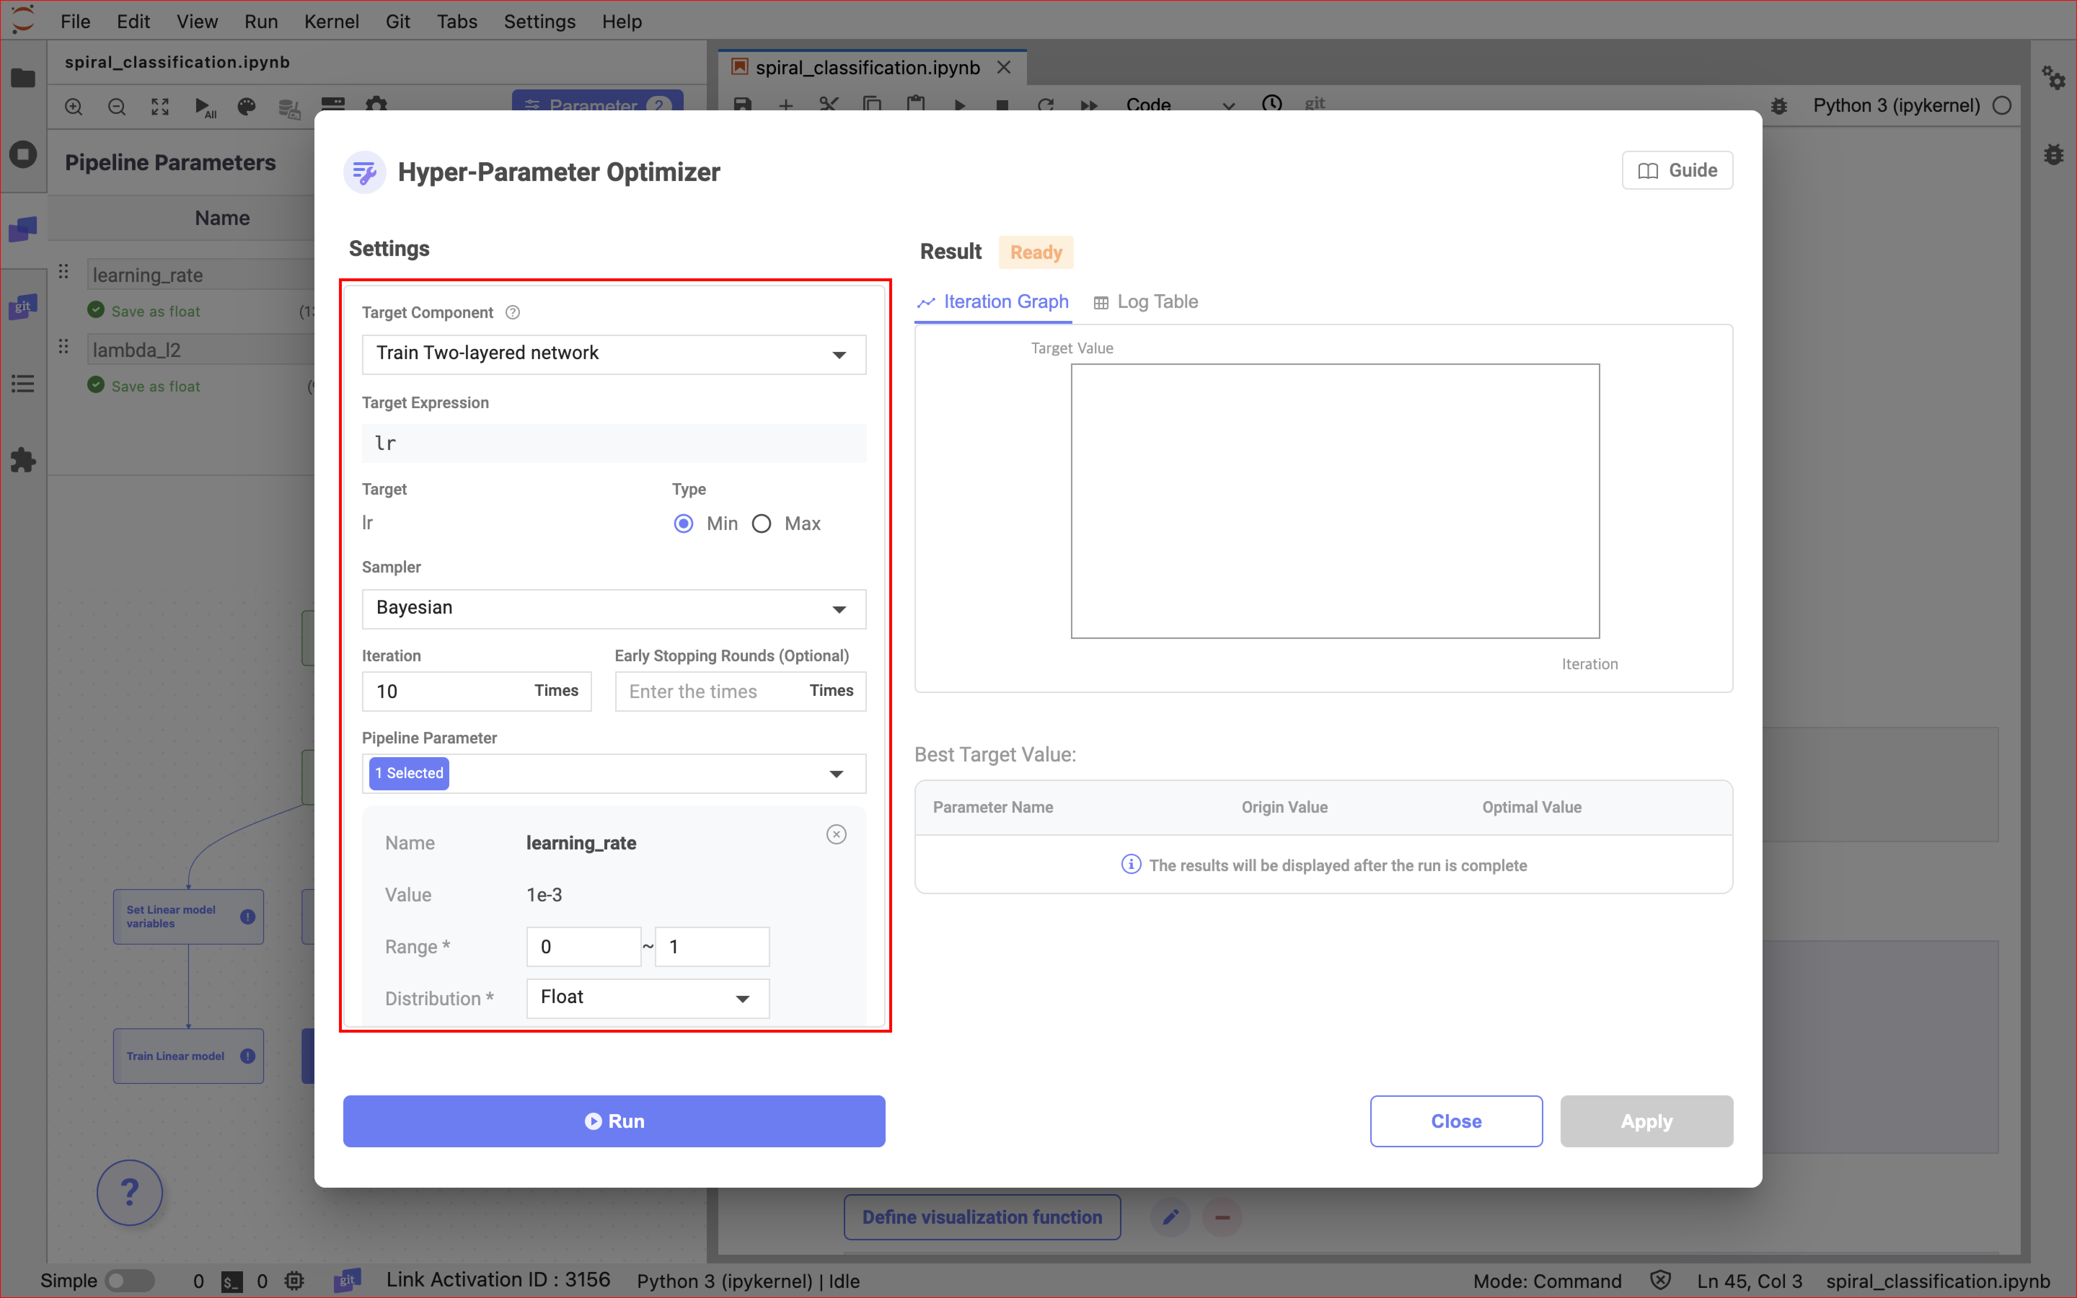Open the Git sidebar panel icon

[23, 306]
